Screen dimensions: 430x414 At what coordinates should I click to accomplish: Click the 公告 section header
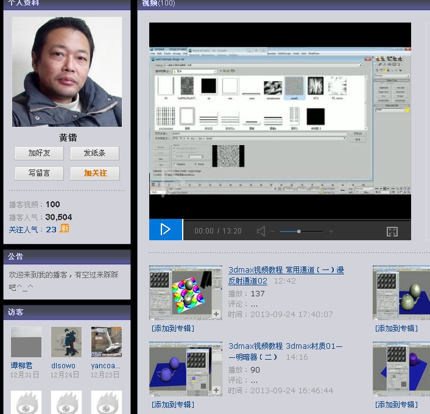tap(15, 257)
